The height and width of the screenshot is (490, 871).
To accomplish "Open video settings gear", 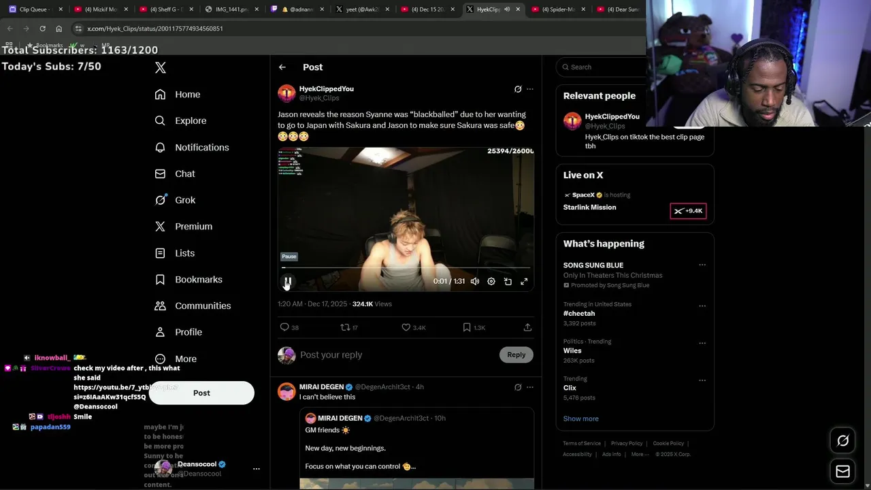I will (x=491, y=281).
